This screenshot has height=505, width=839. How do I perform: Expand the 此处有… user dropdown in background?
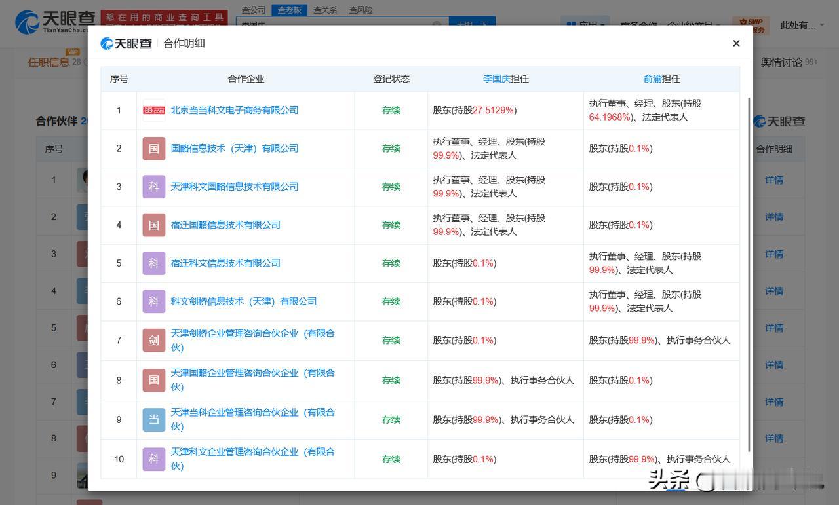tap(802, 26)
